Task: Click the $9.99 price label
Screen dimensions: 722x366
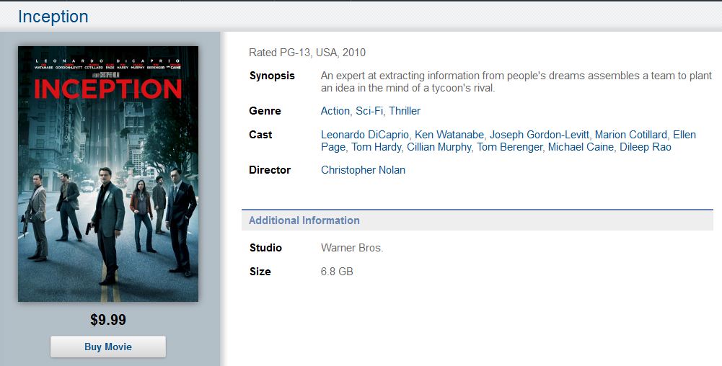Action: 108,320
